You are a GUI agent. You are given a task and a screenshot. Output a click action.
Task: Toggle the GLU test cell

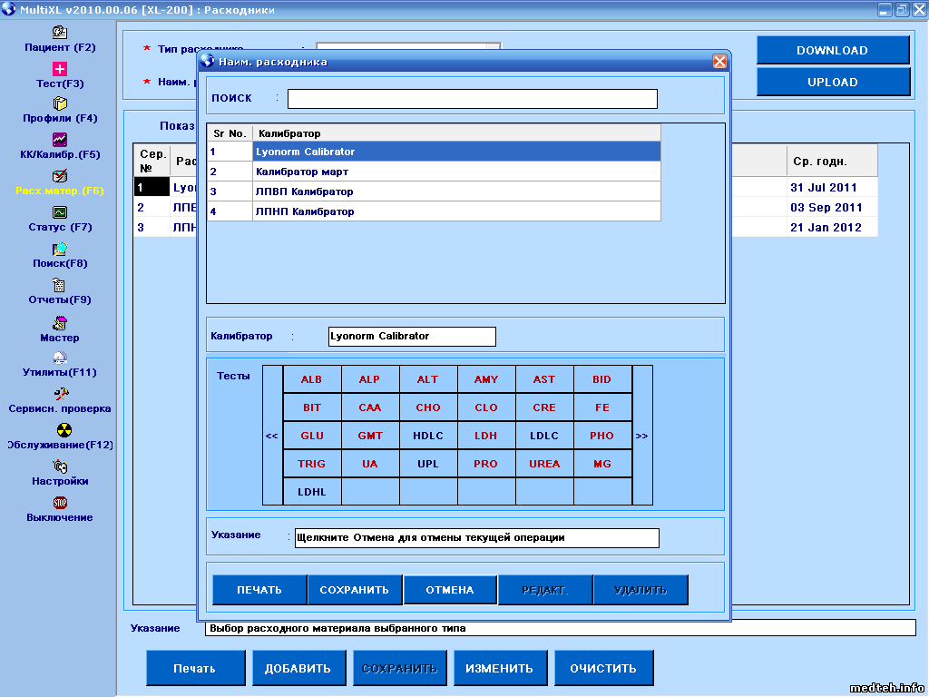312,436
